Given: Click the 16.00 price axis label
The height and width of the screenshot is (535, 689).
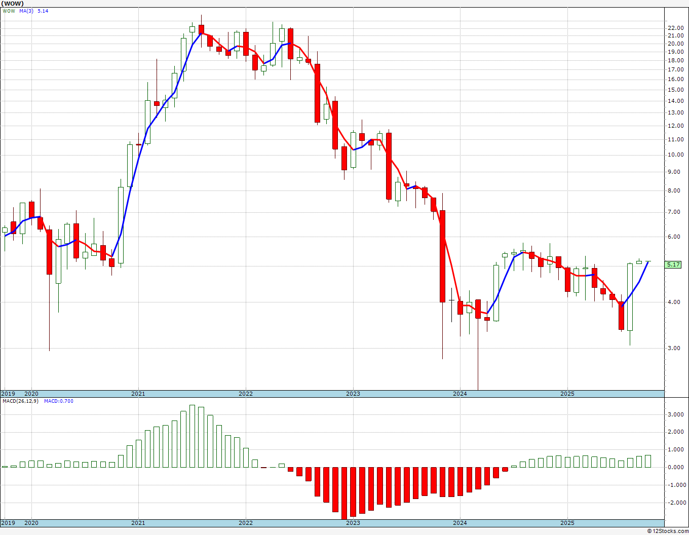Looking at the screenshot, I should pyautogui.click(x=675, y=79).
